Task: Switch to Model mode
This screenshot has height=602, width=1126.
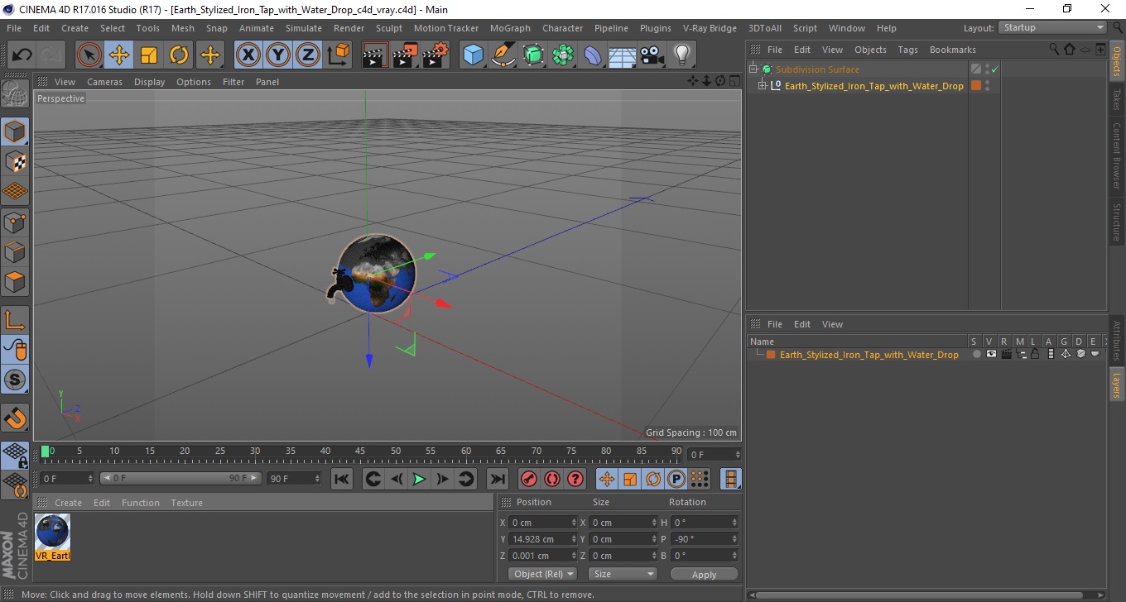Action: [x=15, y=131]
